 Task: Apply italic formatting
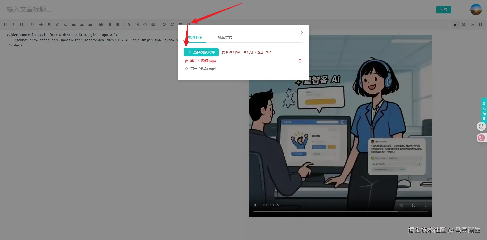click(13, 25)
